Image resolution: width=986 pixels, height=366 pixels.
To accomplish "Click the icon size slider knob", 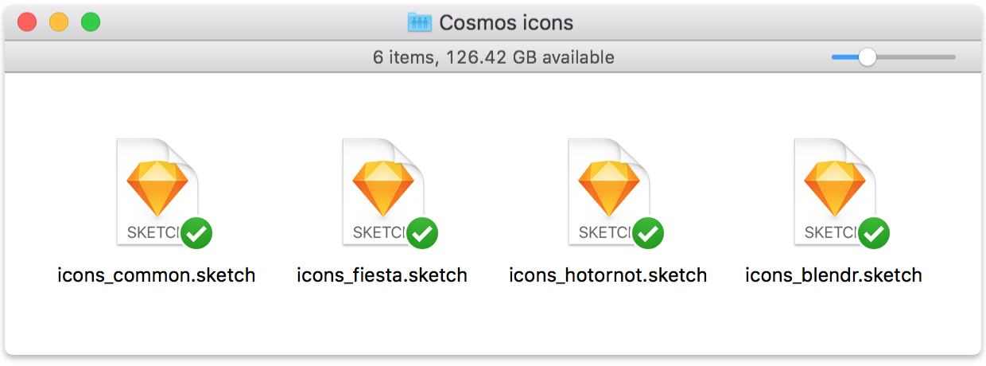I will point(867,57).
